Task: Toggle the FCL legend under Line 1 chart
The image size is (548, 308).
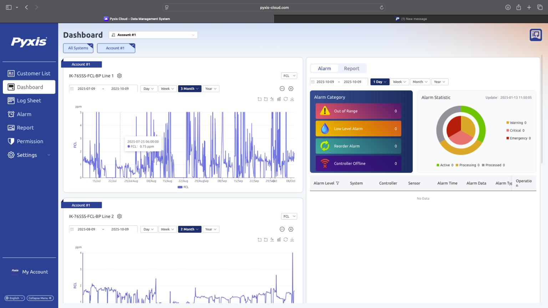Action: [183, 187]
